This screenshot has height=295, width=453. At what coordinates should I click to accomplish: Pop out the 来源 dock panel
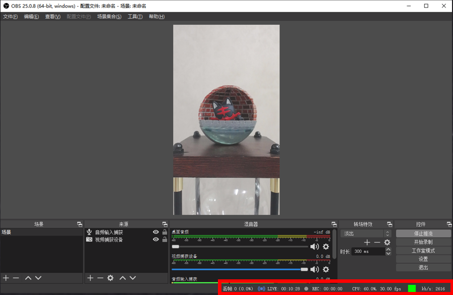164,224
